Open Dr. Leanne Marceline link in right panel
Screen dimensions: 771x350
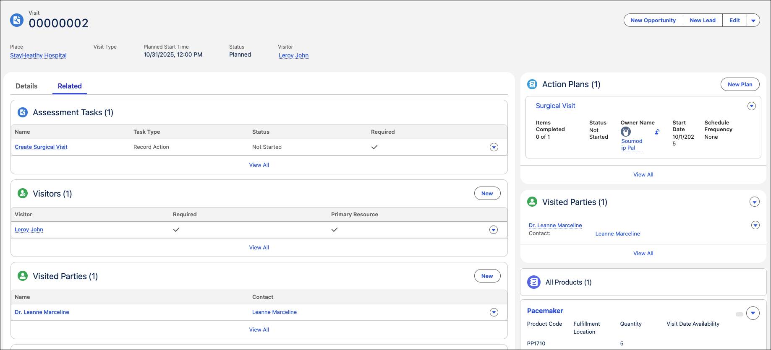click(x=555, y=225)
